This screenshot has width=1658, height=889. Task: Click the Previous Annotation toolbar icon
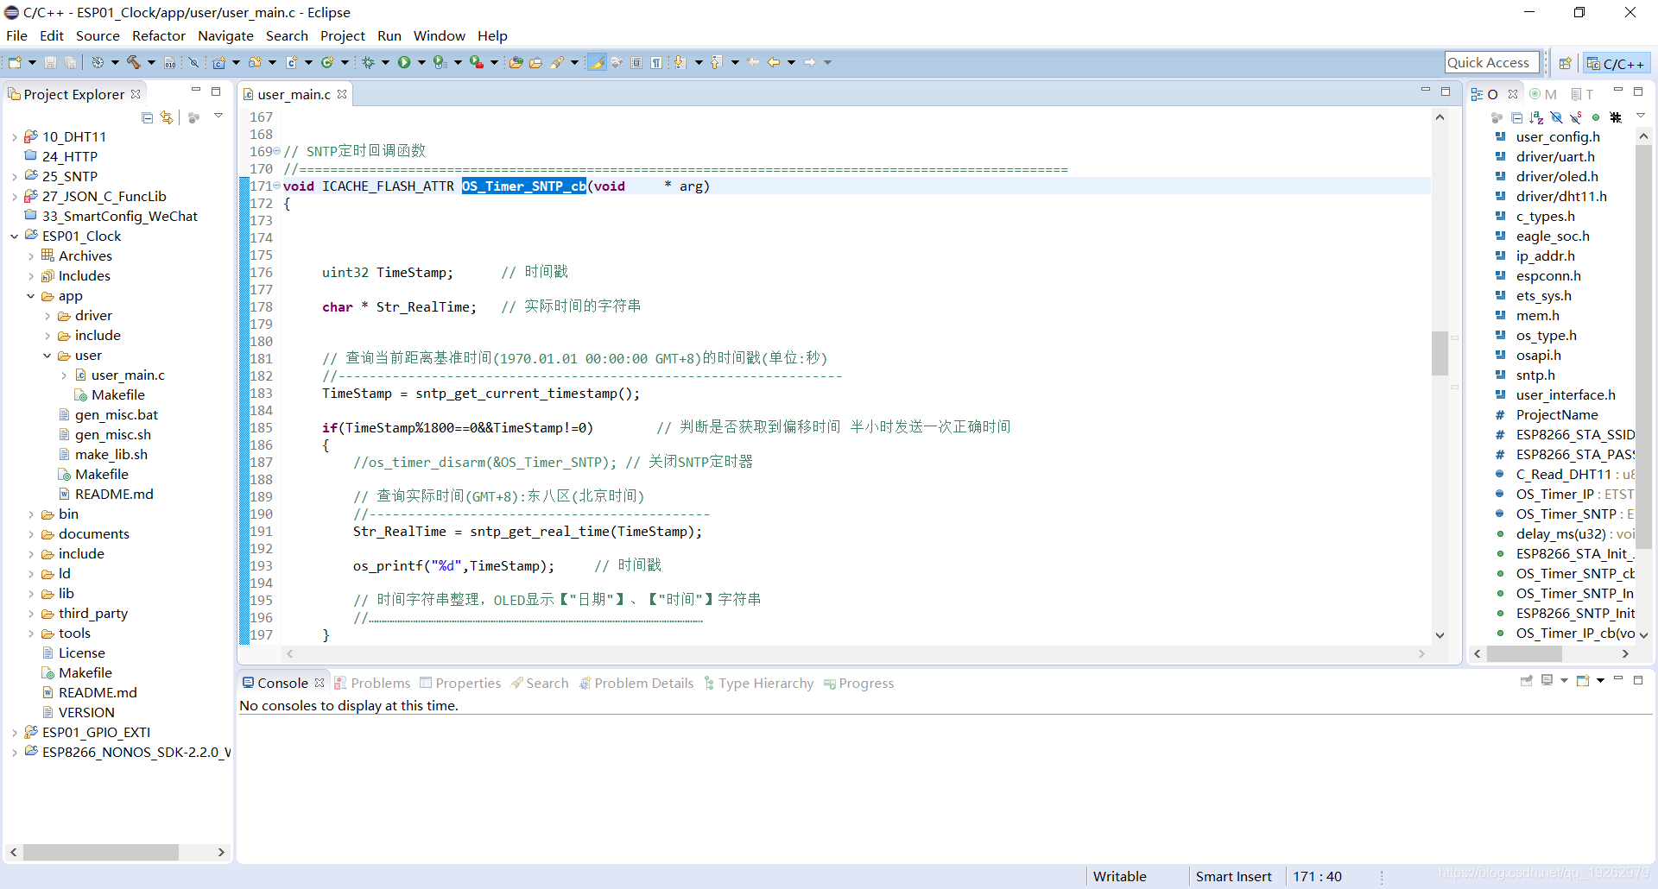coord(716,62)
